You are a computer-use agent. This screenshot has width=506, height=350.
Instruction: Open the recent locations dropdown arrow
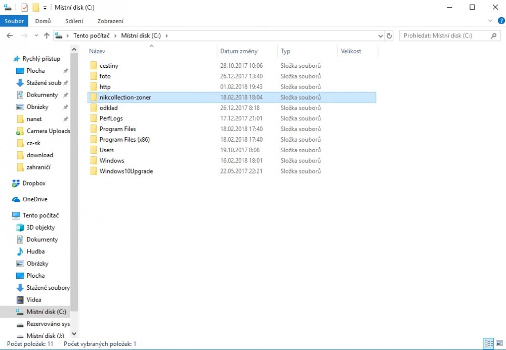point(36,36)
